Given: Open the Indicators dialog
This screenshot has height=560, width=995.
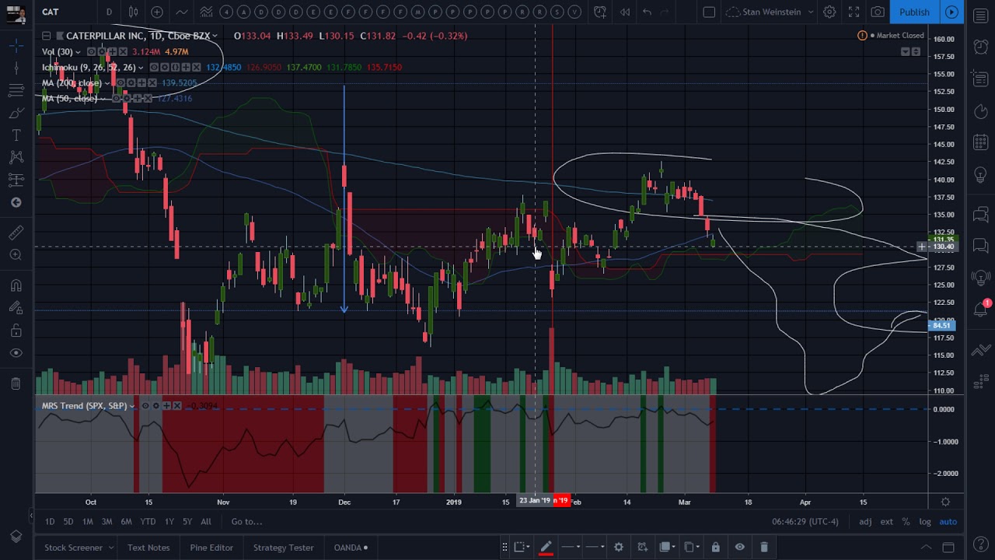Looking at the screenshot, I should pyautogui.click(x=181, y=12).
